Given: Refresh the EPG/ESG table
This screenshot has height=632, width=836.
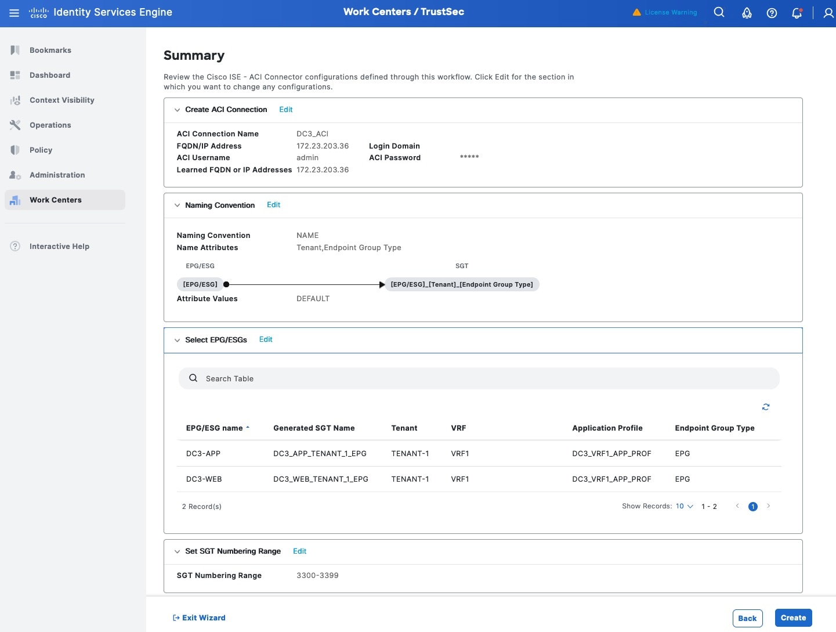Looking at the screenshot, I should (x=766, y=407).
